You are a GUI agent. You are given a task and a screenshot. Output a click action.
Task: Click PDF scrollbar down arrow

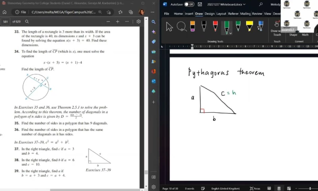[x=146, y=186]
